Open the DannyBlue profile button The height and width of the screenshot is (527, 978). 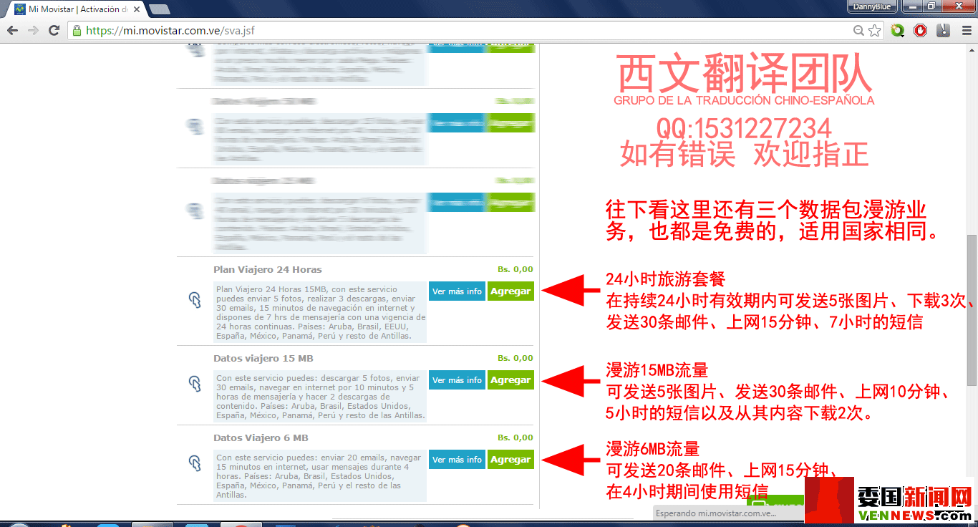pyautogui.click(x=873, y=6)
